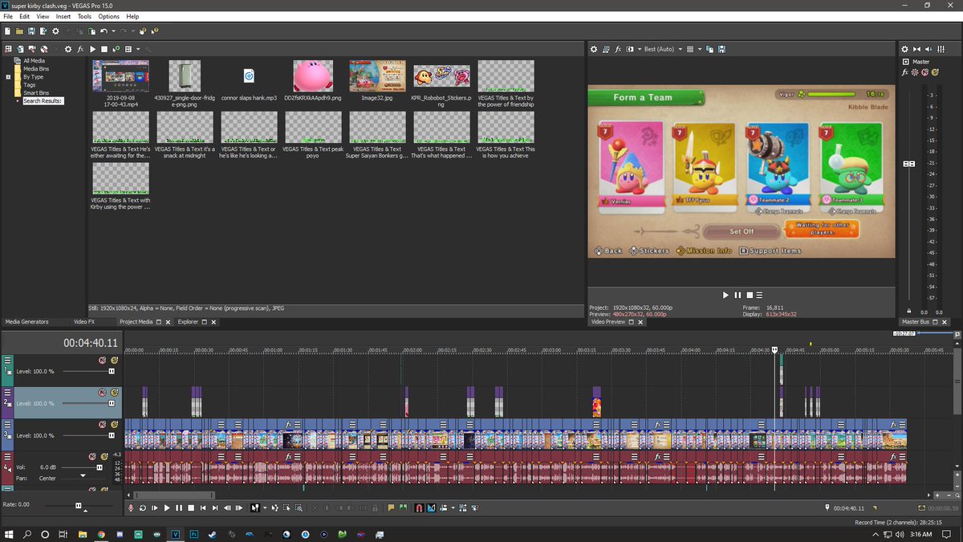The image size is (963, 542).
Task: Copy snapshot to clipboard in preview
Action: [709, 49]
